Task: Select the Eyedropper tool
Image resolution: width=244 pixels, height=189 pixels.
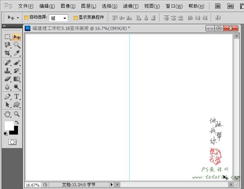Action: [x=17, y=53]
